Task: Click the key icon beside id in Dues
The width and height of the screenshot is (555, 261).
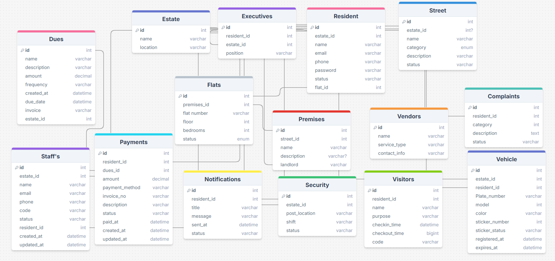Action: coord(22,50)
